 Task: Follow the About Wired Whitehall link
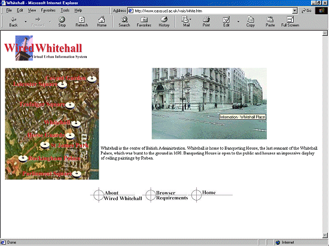tap(123, 195)
